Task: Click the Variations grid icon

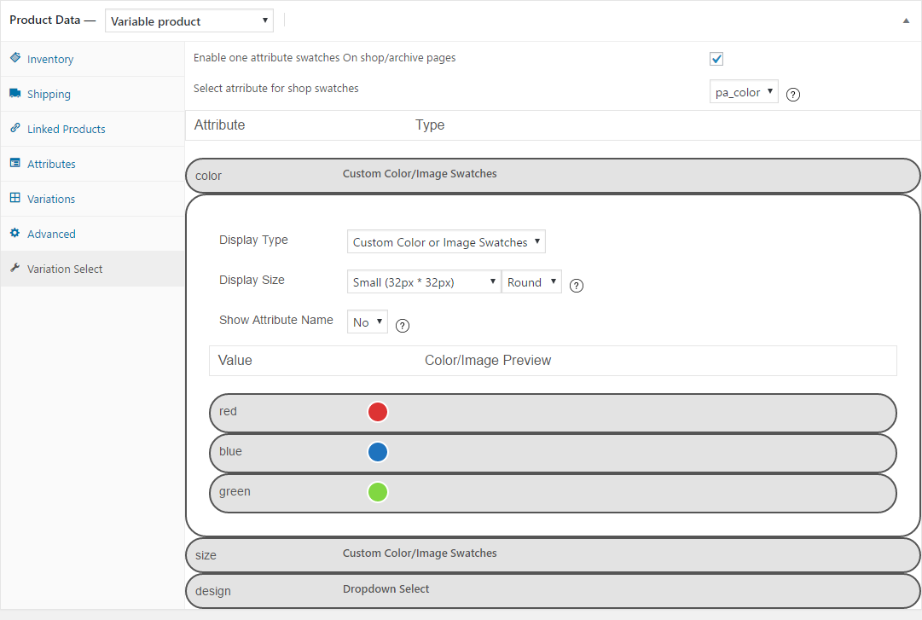Action: pyautogui.click(x=15, y=198)
